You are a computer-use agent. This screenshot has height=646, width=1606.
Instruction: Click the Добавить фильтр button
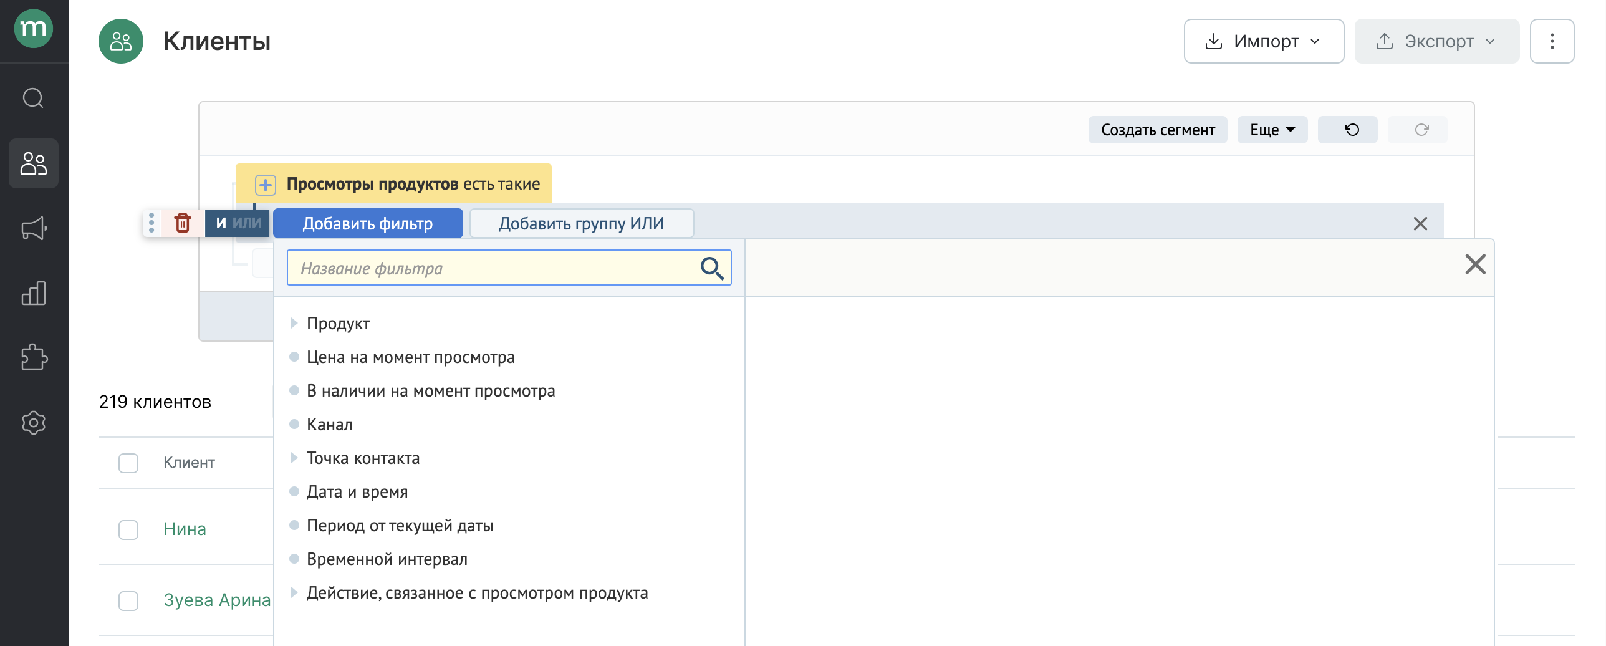coord(368,223)
